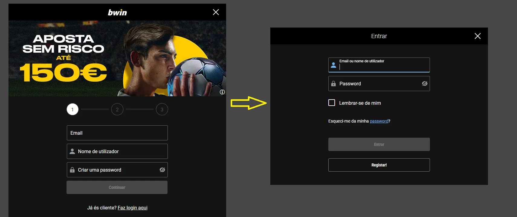Check the Lembrar-se de mim checkbox
Viewport: 517px width, 217px height.
pos(332,103)
